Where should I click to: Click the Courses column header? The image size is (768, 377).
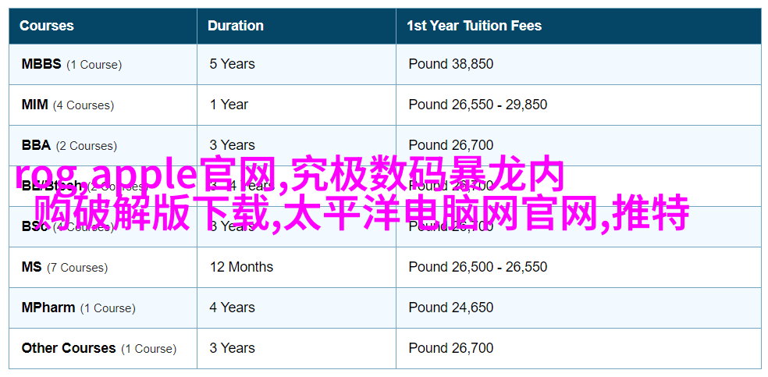103,26
